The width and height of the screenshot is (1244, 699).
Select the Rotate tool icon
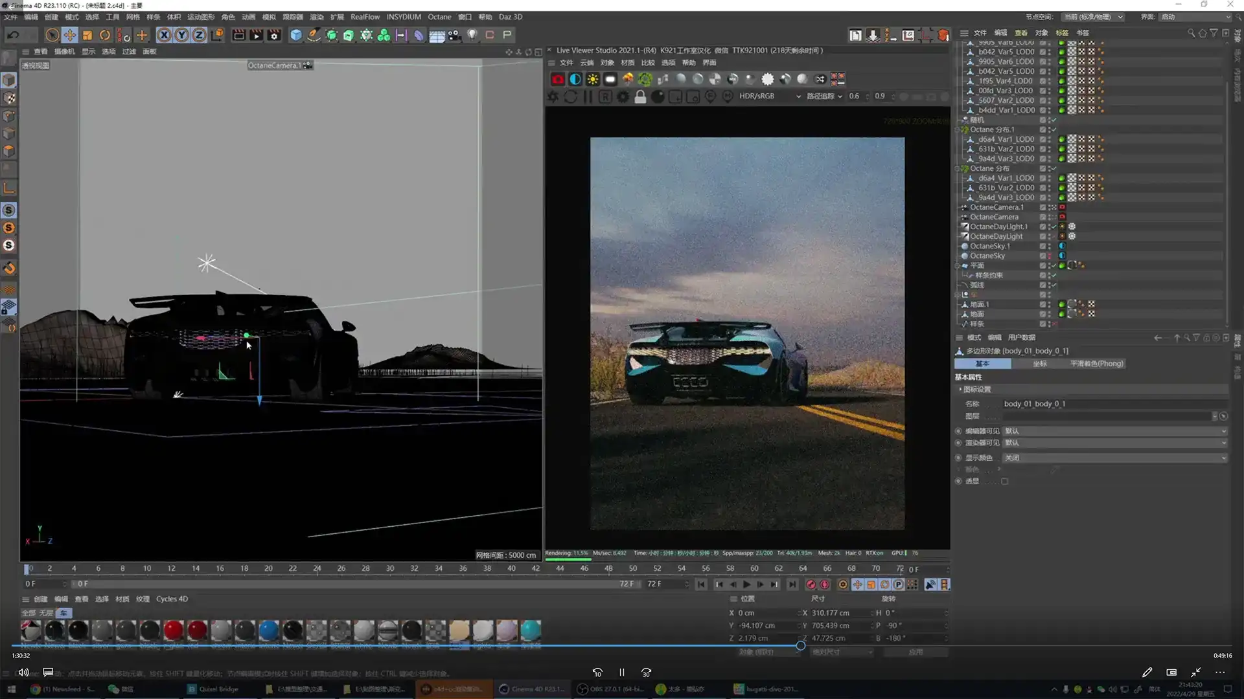coord(105,35)
